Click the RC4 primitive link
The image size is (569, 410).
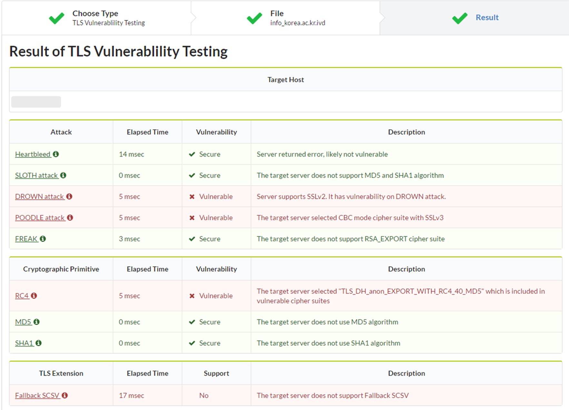pyautogui.click(x=22, y=296)
